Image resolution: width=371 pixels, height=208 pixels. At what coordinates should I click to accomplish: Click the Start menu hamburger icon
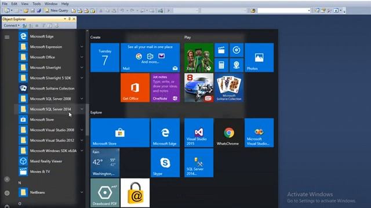(7, 37)
